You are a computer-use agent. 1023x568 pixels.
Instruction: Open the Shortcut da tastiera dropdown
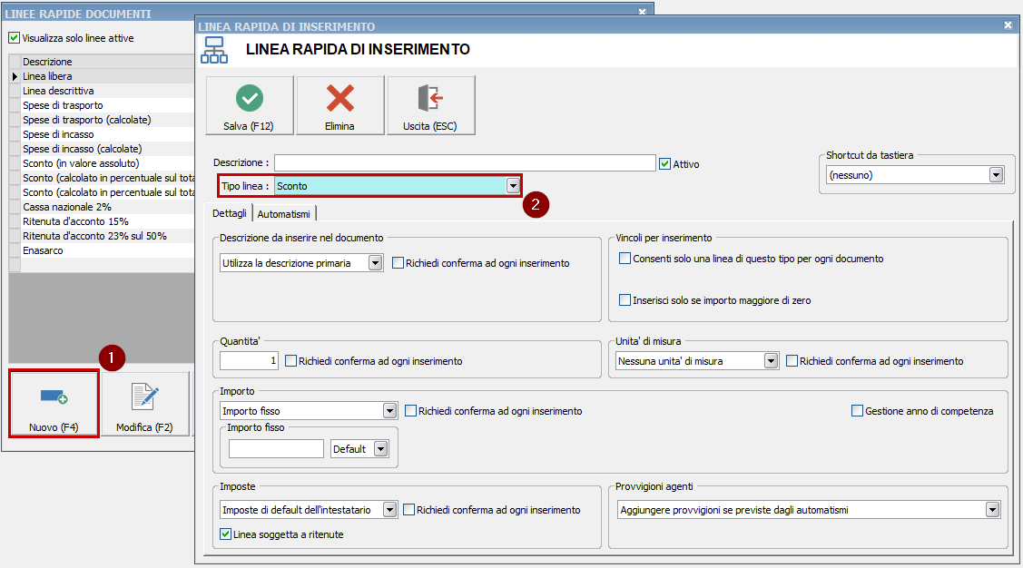996,175
